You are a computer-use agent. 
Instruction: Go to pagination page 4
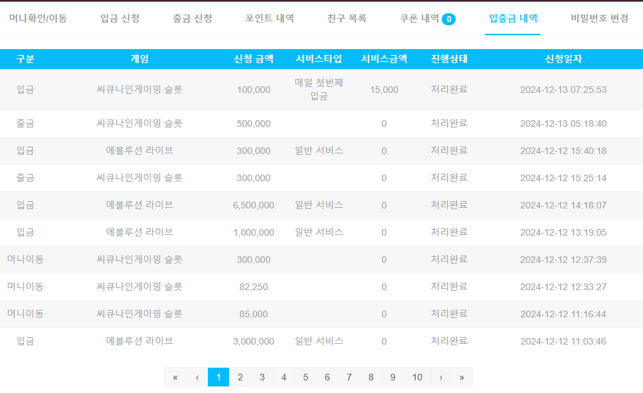(x=284, y=377)
